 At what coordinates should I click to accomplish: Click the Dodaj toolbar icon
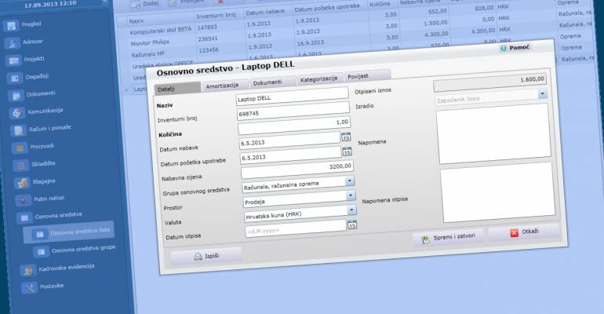(136, 4)
